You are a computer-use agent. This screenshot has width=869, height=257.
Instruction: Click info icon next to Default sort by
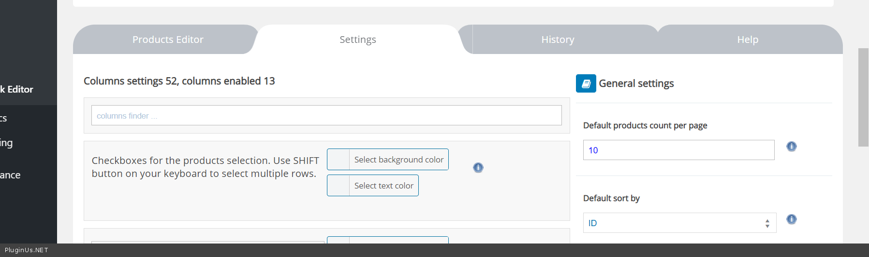[x=791, y=219]
